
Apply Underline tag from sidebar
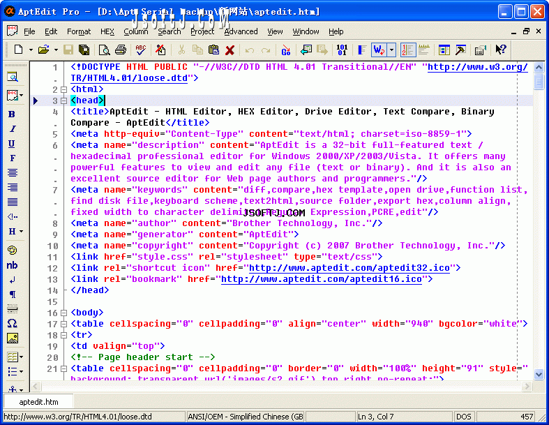pyautogui.click(x=12, y=144)
